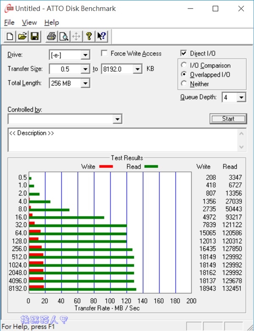The image size is (254, 331).
Task: Click the grayed move arrows icon
Action: 76,36
